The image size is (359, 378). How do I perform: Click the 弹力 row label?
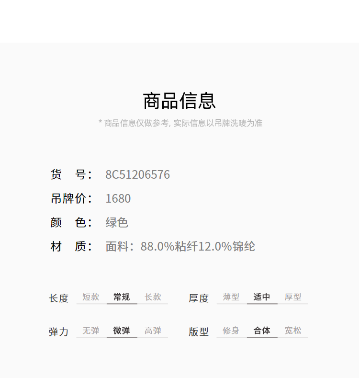point(59,332)
